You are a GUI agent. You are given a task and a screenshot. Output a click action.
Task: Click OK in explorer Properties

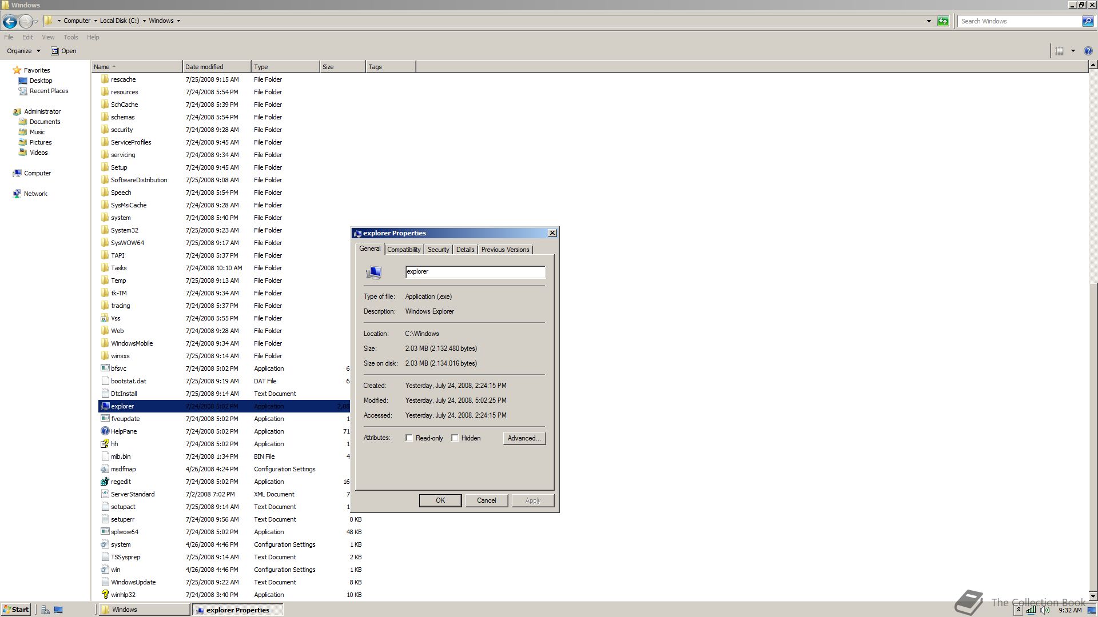440,500
